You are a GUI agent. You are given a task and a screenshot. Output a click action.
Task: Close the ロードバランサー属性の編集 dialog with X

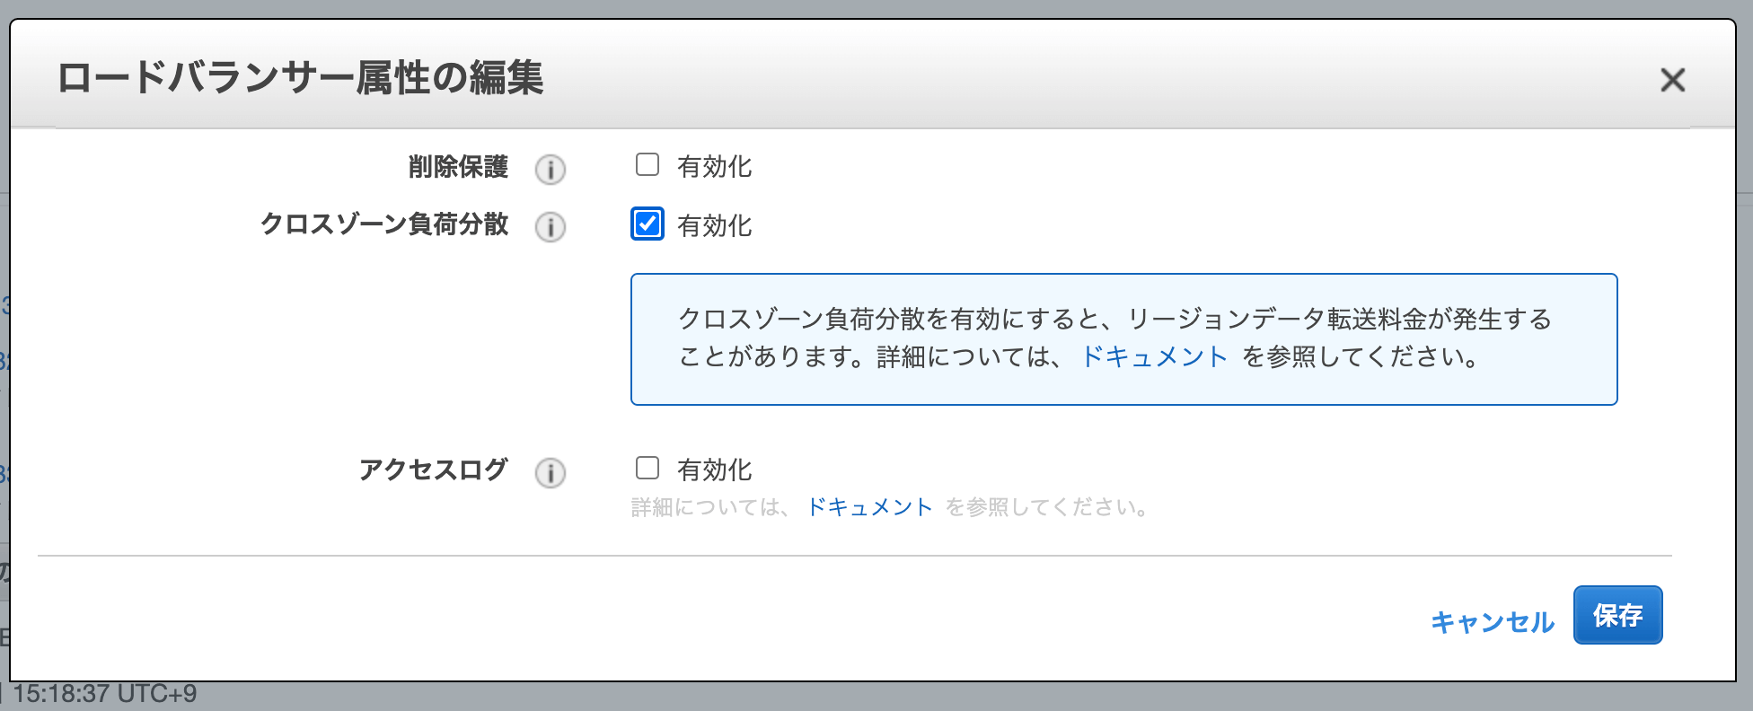click(1672, 80)
